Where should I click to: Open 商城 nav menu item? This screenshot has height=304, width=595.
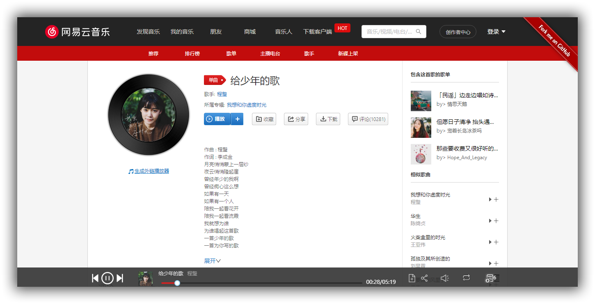pyautogui.click(x=249, y=32)
